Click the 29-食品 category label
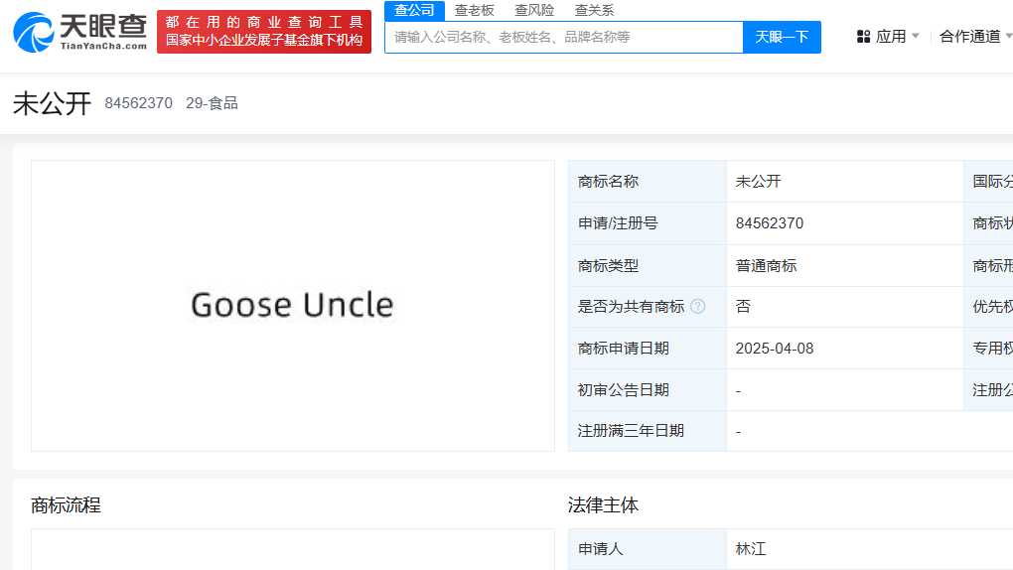The image size is (1013, 570). pos(212,103)
